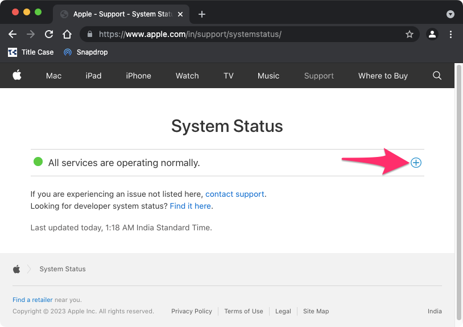Open the Snapdrop bookmark
The image size is (463, 327).
[86, 52]
